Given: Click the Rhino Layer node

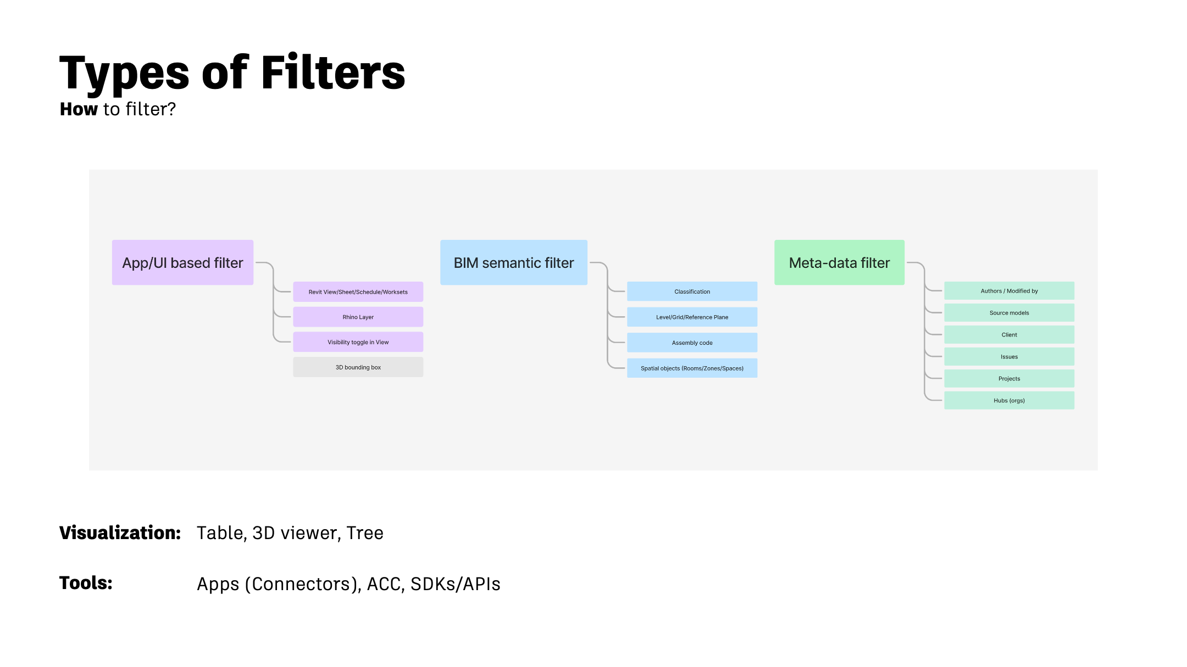Looking at the screenshot, I should (x=358, y=317).
